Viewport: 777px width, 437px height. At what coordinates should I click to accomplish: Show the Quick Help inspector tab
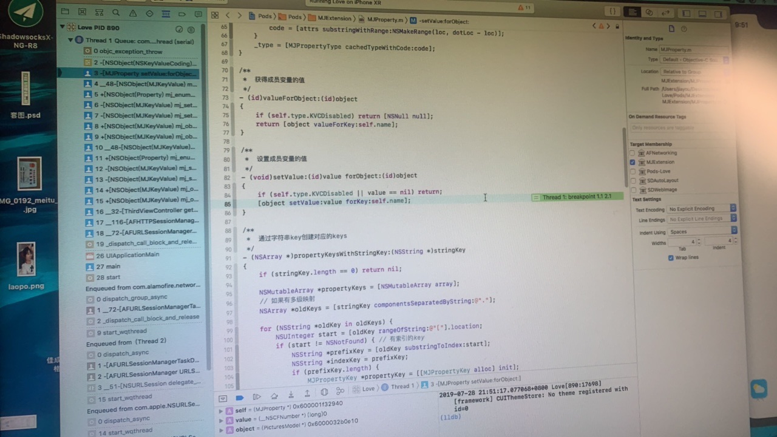(x=684, y=29)
